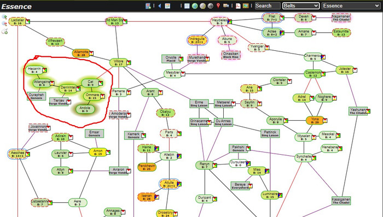Click into the Search field
The width and height of the screenshot is (383, 217).
(x=268, y=6)
